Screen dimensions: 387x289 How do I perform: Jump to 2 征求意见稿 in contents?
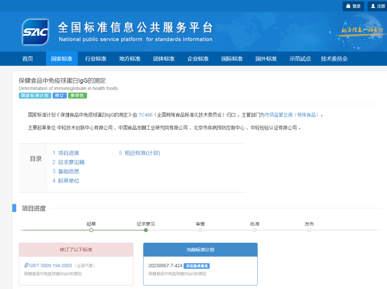click(x=68, y=162)
